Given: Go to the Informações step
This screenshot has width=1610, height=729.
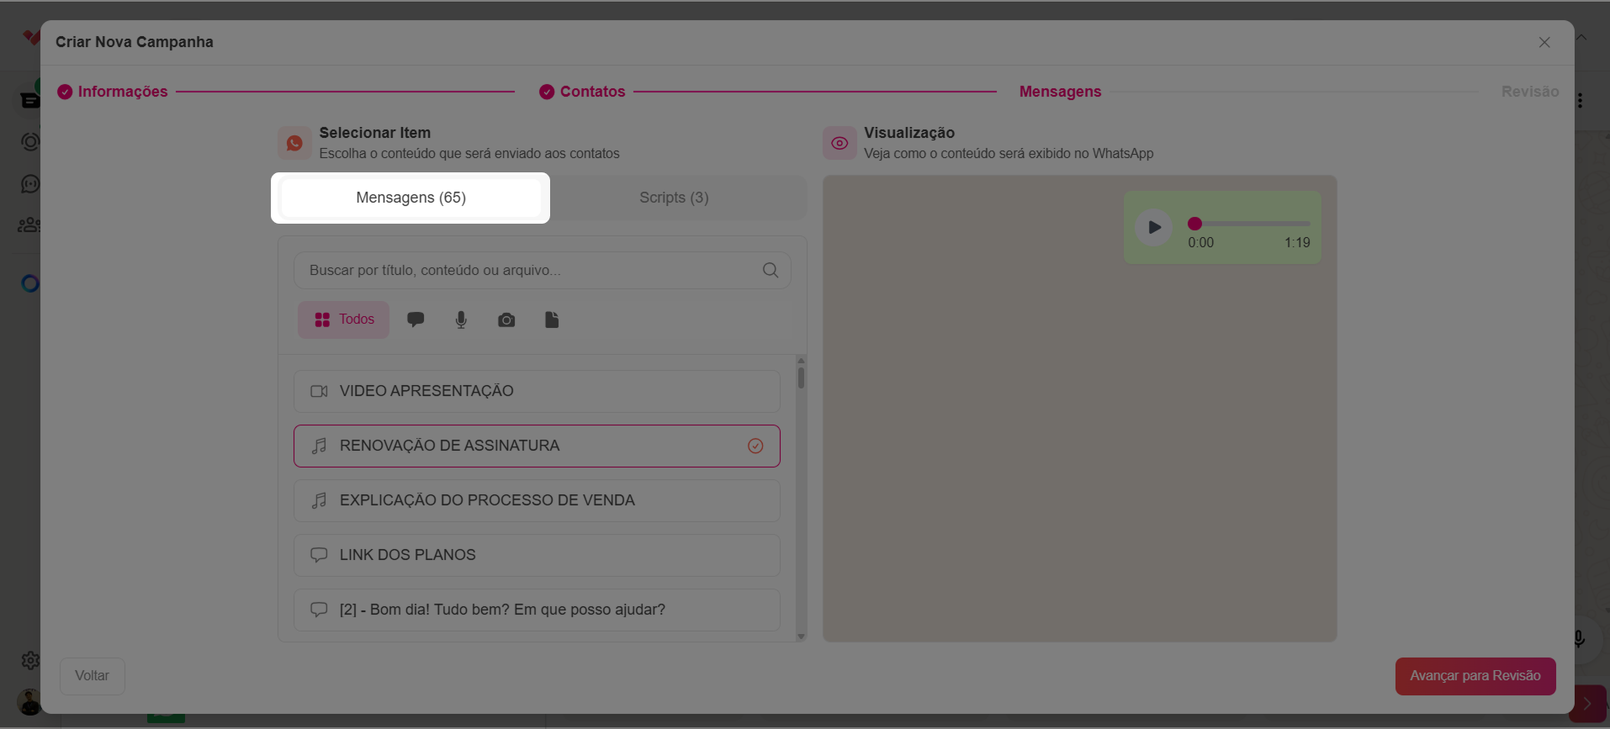Looking at the screenshot, I should pos(113,92).
